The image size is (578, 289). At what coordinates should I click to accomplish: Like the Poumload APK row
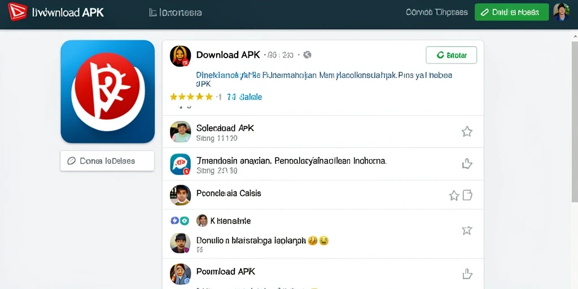pyautogui.click(x=467, y=274)
